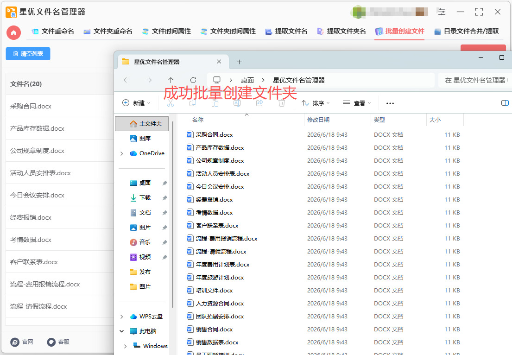Click the Paste icon in Explorer toolbar
This screenshot has width=512, height=355.
coord(215,103)
